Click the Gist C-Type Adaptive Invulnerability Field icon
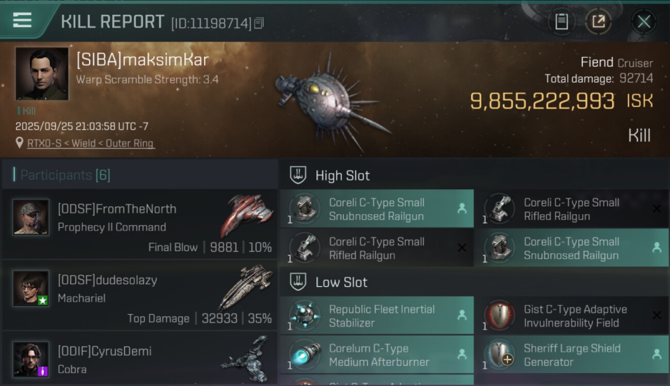670x386 pixels. pyautogui.click(x=499, y=315)
